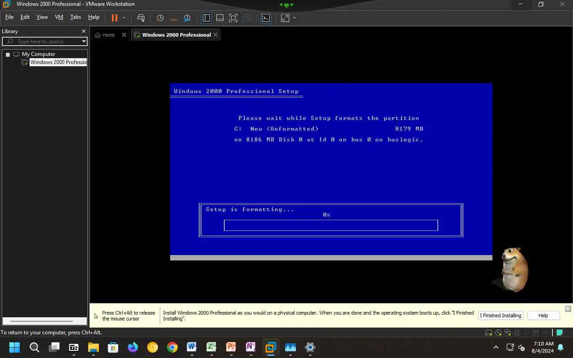
Task: Click the stretch guest display icon
Action: (285, 18)
